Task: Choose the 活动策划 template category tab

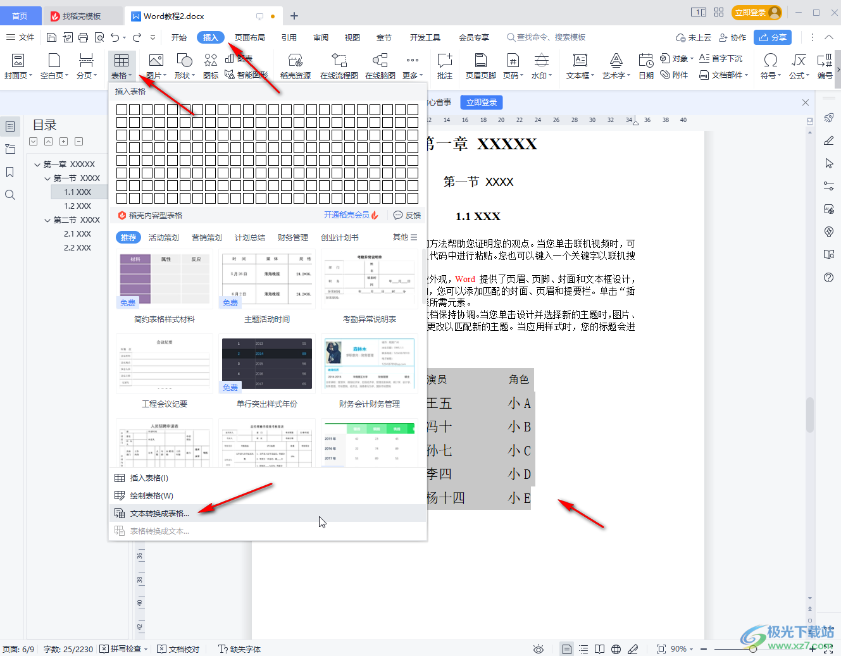Action: click(x=163, y=237)
